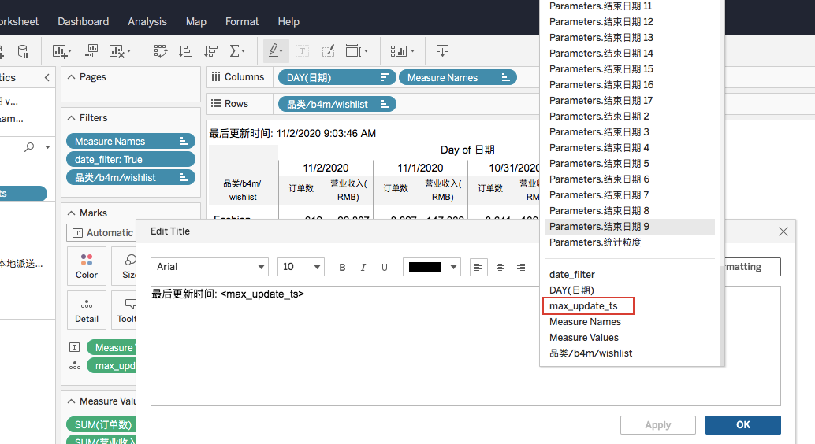Align title text right
The height and width of the screenshot is (444, 815).
pos(521,267)
